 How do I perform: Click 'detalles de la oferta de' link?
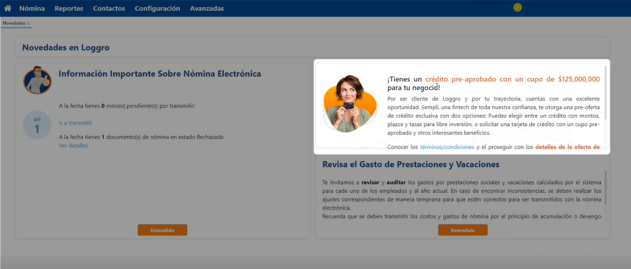(567, 147)
